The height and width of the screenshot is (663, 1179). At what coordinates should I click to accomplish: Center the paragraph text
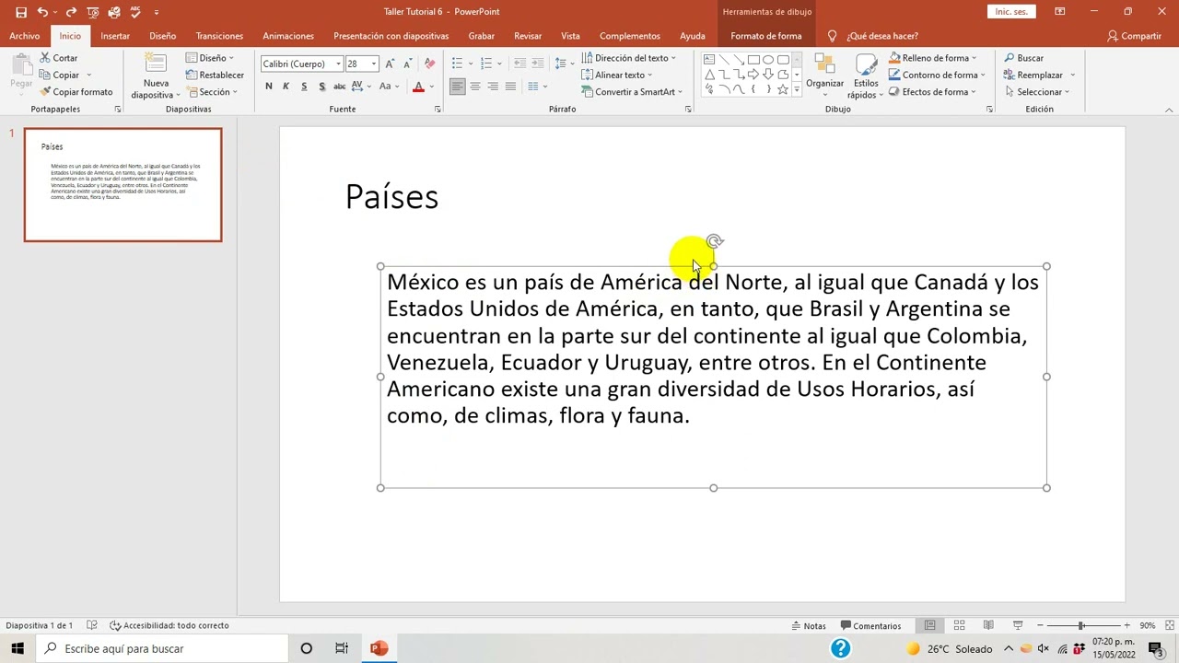(x=475, y=87)
